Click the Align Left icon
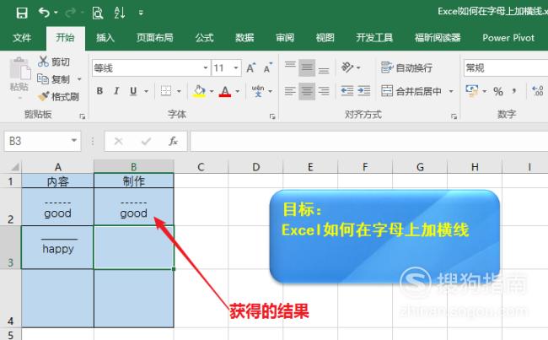The height and width of the screenshot is (340, 548). click(290, 91)
